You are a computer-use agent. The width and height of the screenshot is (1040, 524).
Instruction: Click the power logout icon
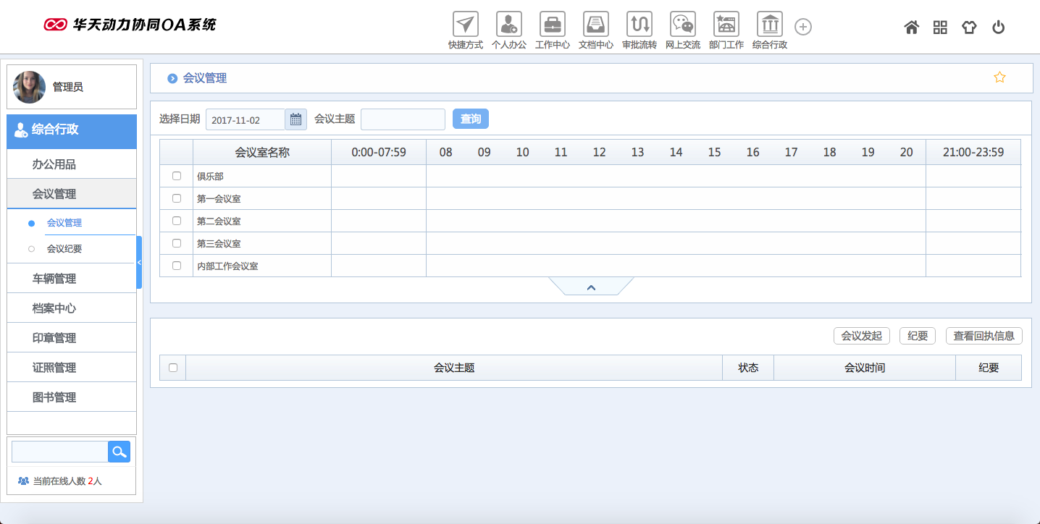pyautogui.click(x=998, y=28)
